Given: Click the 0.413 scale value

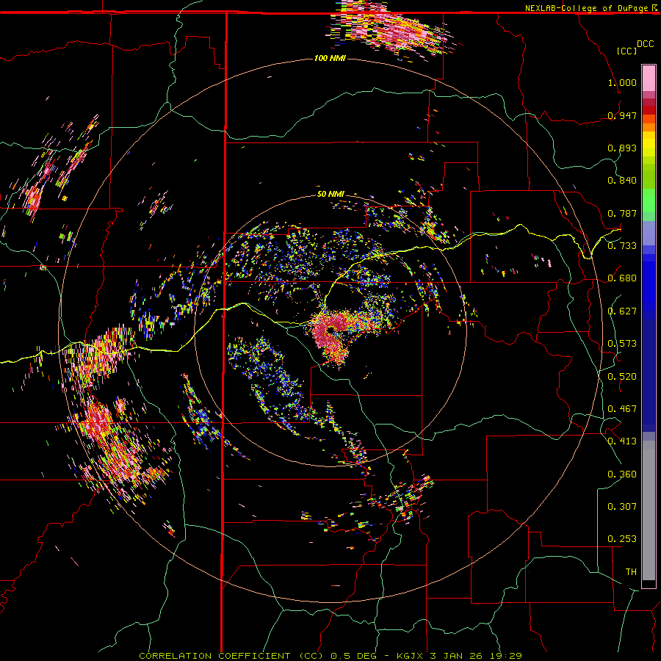Looking at the screenshot, I should click(x=622, y=441).
